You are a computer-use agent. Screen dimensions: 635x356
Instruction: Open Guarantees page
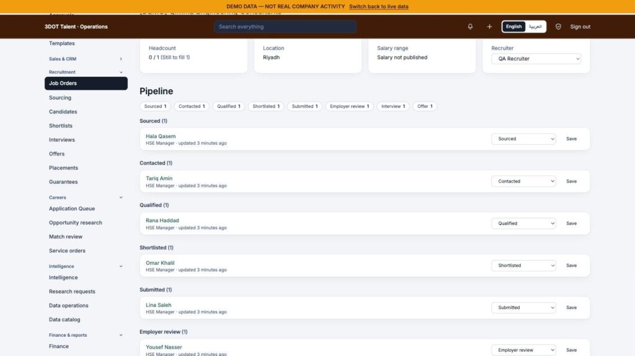point(63,182)
